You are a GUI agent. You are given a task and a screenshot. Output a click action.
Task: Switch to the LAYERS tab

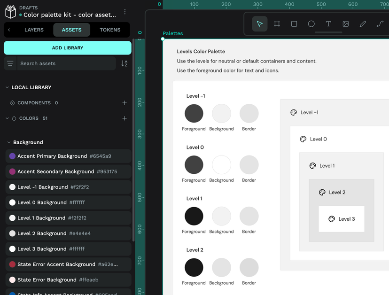click(x=33, y=29)
